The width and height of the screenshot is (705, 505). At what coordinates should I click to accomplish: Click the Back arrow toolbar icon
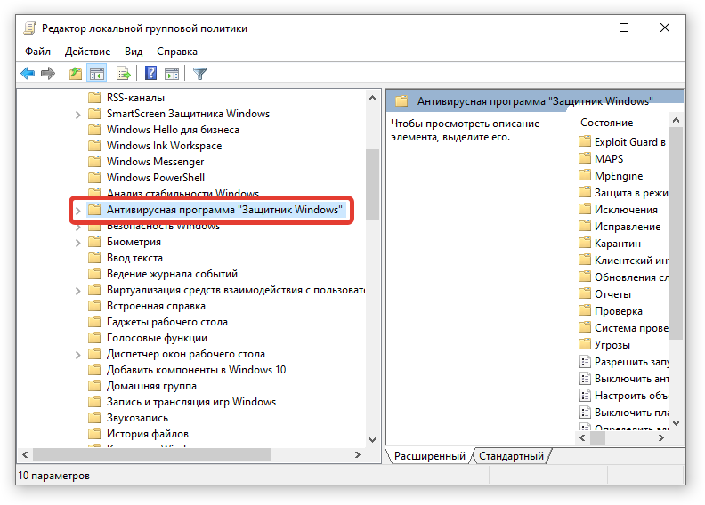(x=28, y=73)
